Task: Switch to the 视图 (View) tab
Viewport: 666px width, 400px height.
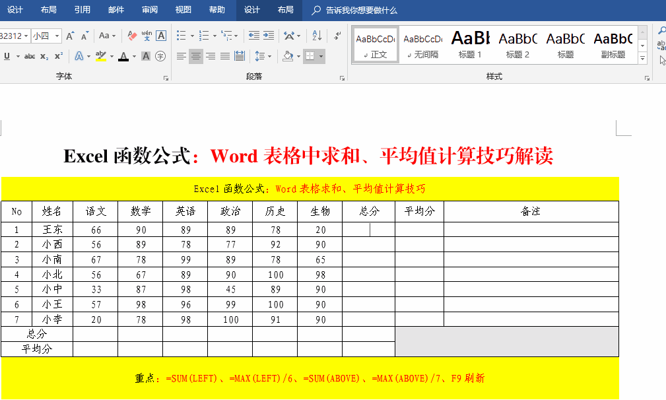Action: tap(183, 10)
